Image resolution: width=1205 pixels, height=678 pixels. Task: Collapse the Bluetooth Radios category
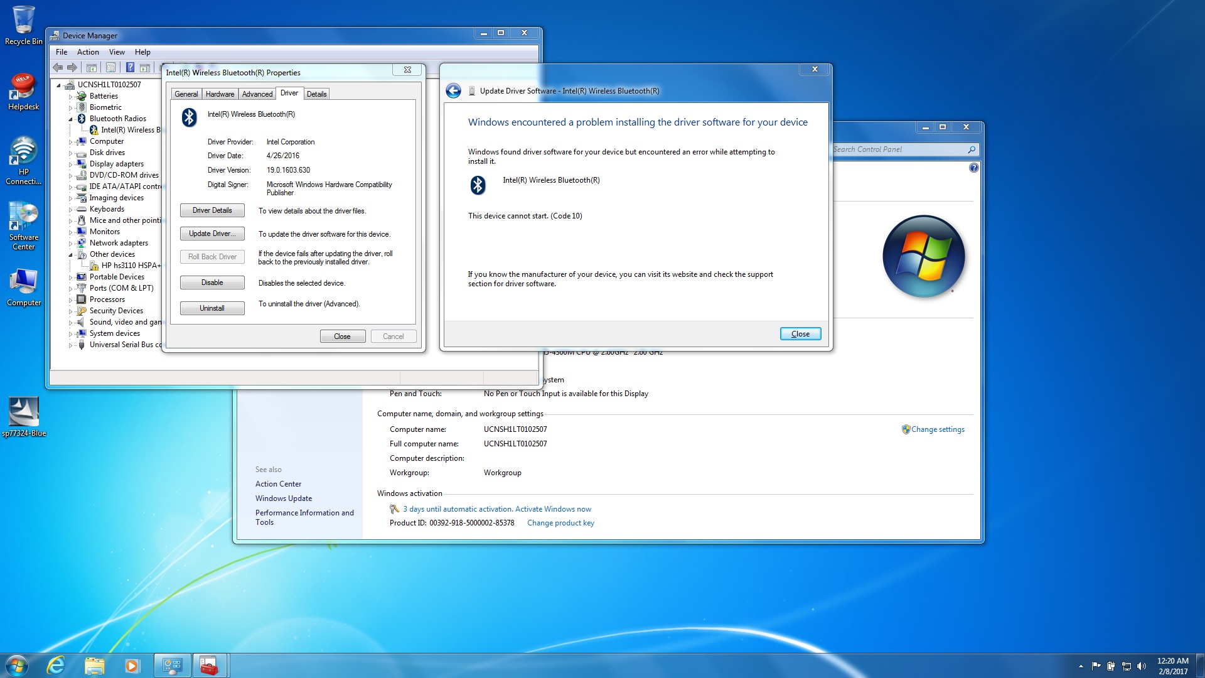[x=70, y=119]
